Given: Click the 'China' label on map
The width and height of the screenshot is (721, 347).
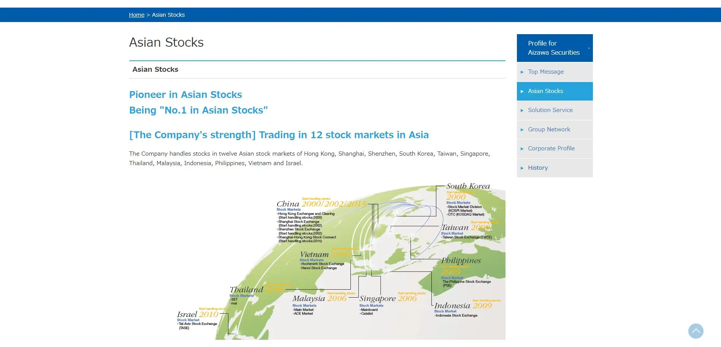Looking at the screenshot, I should (x=288, y=204).
